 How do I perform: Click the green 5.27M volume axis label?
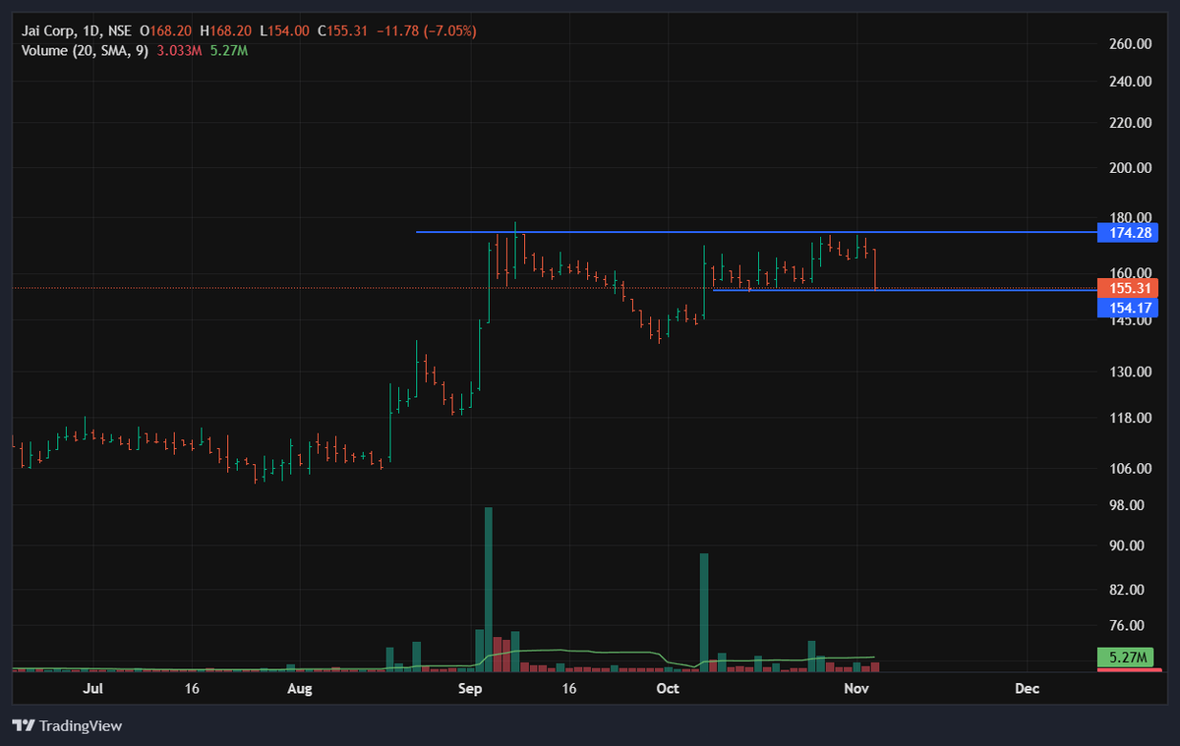point(1127,658)
